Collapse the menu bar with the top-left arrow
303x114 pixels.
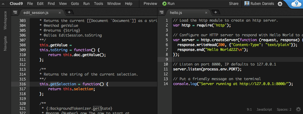click(x=3, y=4)
